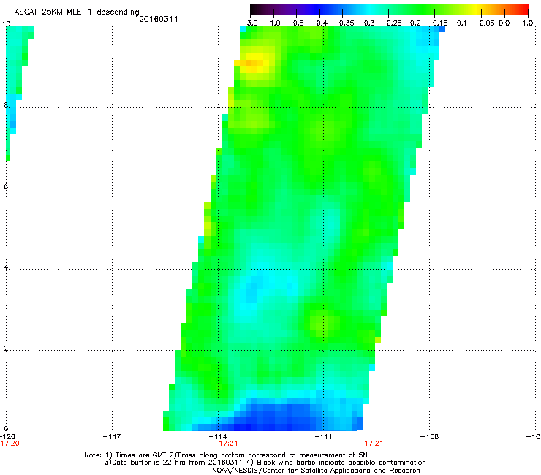Click the title text 'ASCAT 25KM MLE-1 descending'
541x475 pixels.
coord(77,12)
